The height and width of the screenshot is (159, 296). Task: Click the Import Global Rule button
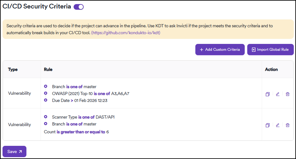coord(270,50)
